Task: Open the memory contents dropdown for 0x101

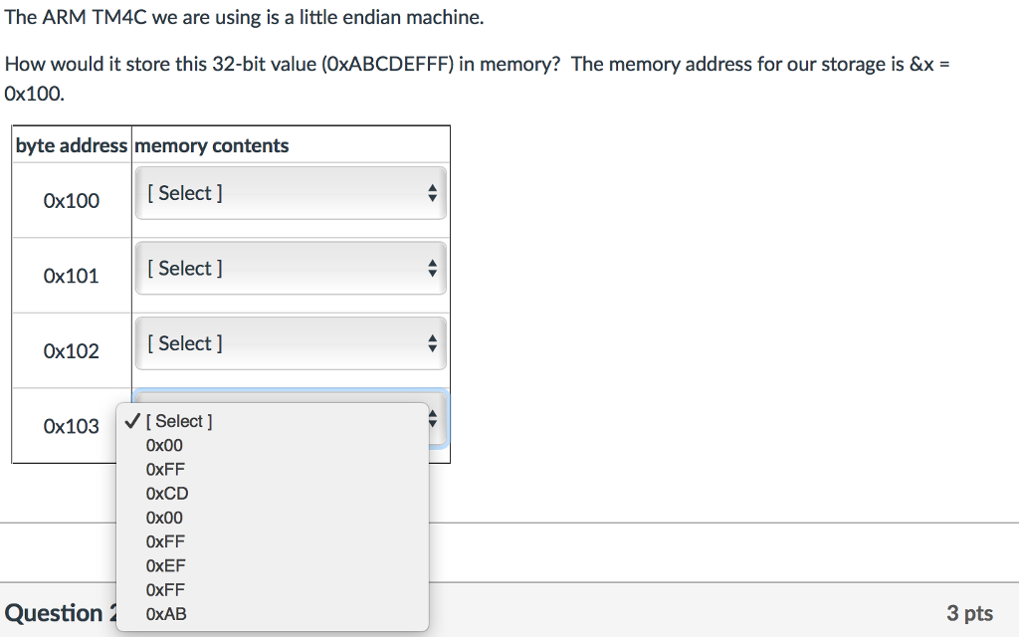Action: point(290,269)
